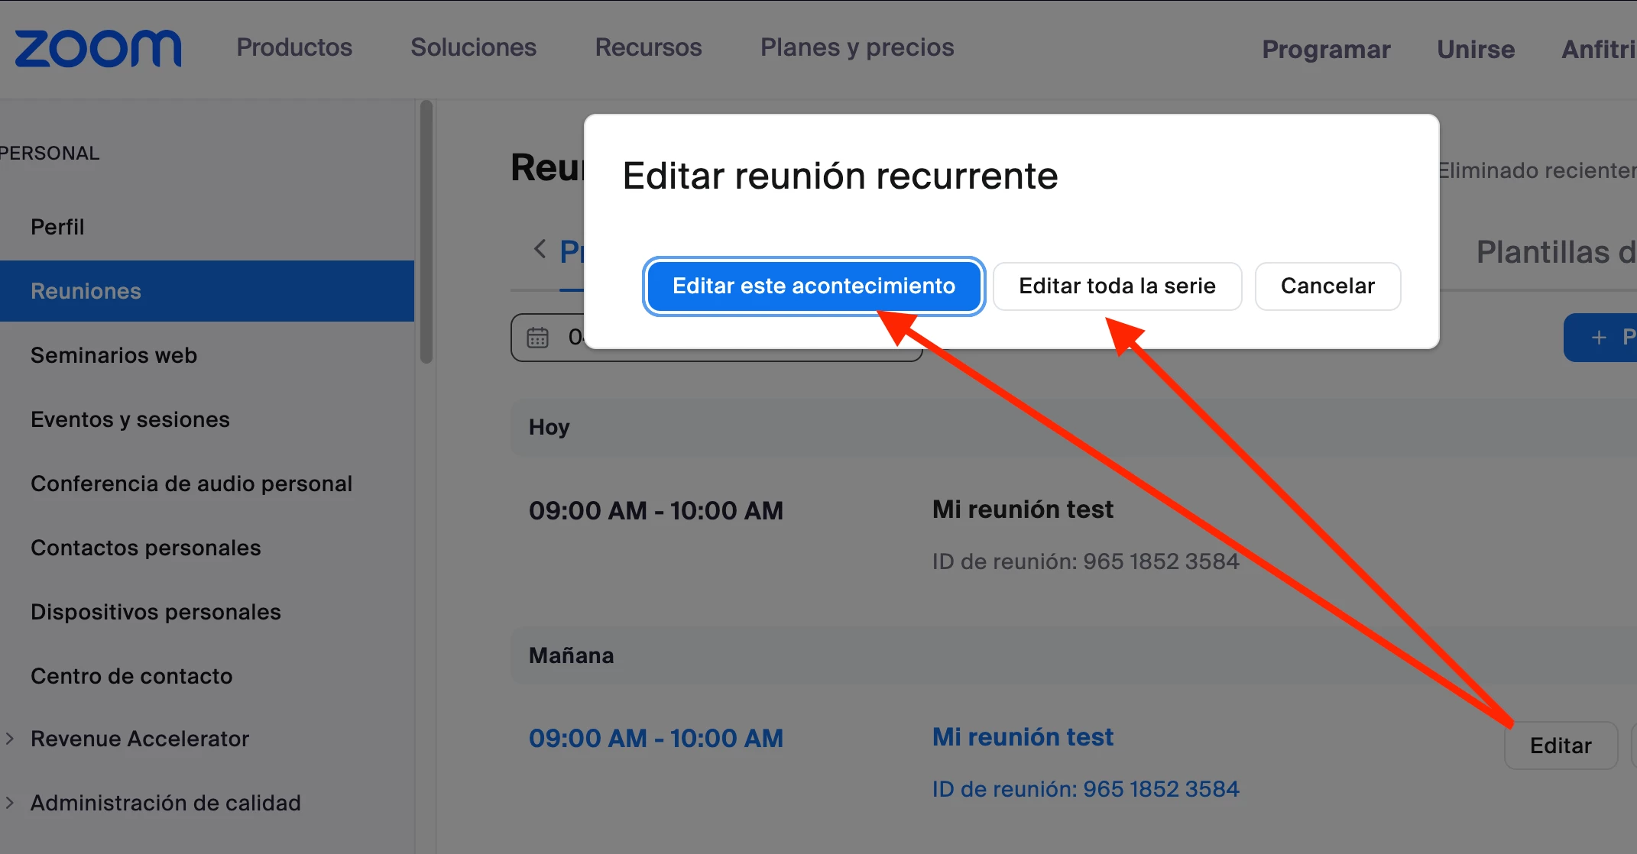Click the plus icon on blue button
The image size is (1637, 854).
tap(1598, 337)
